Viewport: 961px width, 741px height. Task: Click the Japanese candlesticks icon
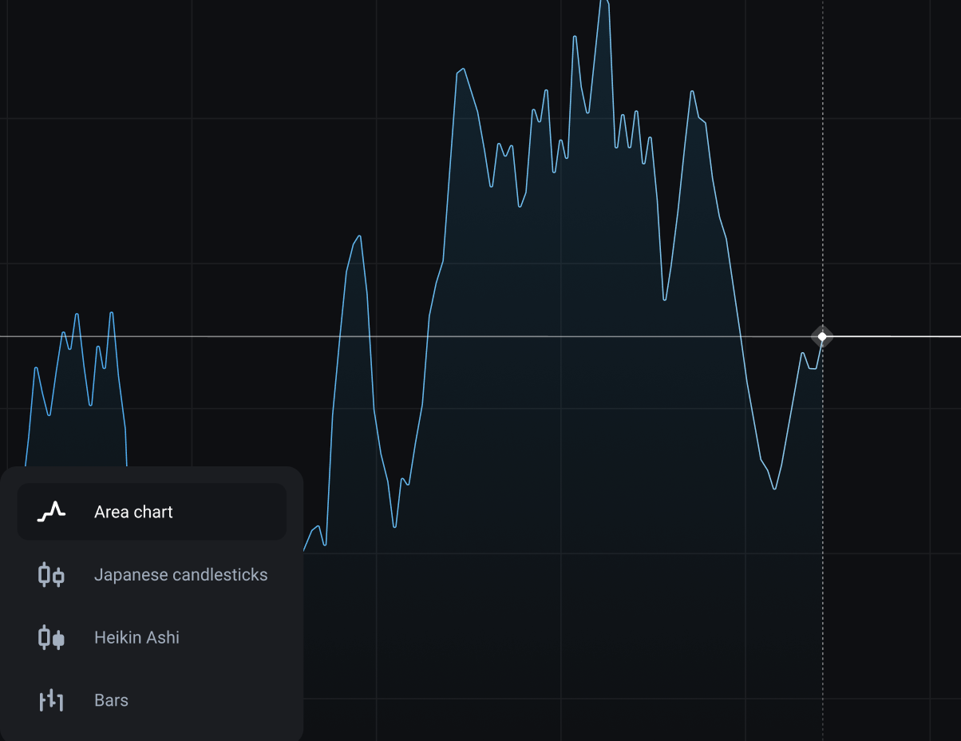[51, 575]
